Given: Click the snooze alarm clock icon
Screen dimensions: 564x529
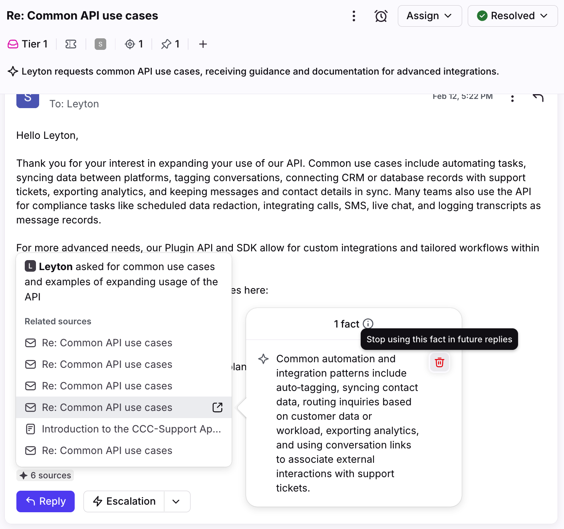Looking at the screenshot, I should [x=381, y=16].
